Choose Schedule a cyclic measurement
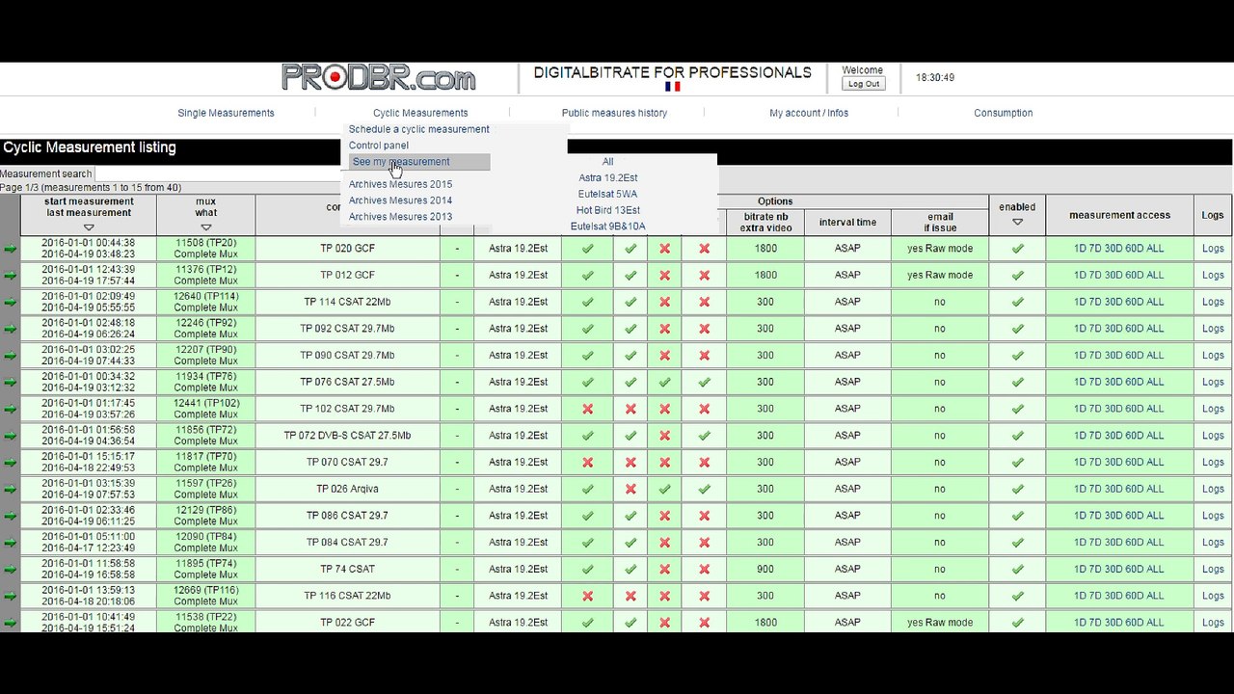The width and height of the screenshot is (1234, 694). tap(418, 129)
